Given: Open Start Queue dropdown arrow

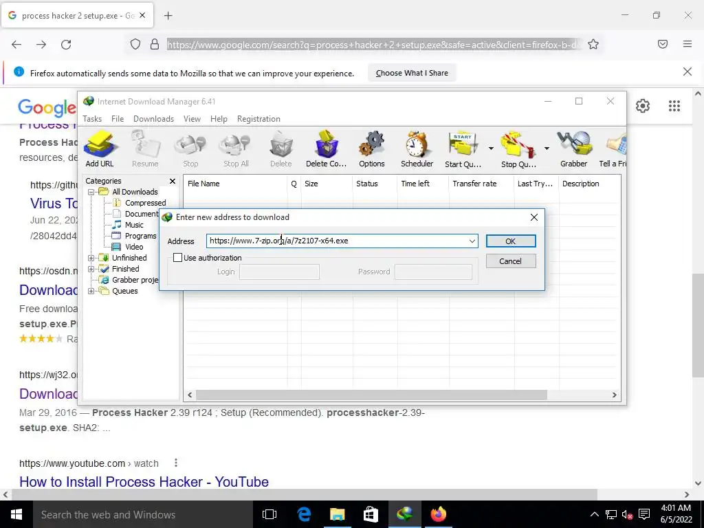Looking at the screenshot, I should 491,148.
